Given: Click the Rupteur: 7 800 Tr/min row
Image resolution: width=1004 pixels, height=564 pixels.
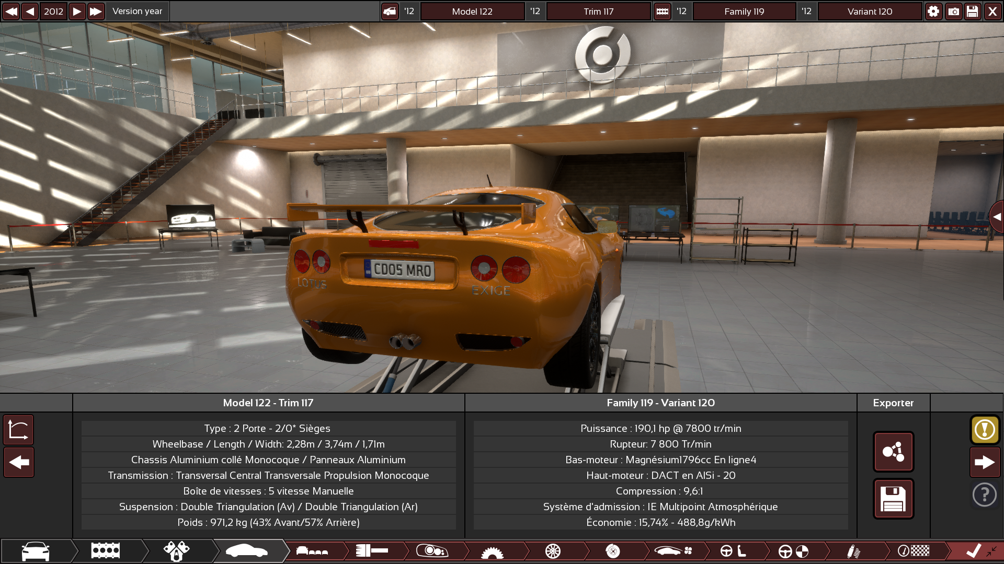Looking at the screenshot, I should click(x=660, y=444).
